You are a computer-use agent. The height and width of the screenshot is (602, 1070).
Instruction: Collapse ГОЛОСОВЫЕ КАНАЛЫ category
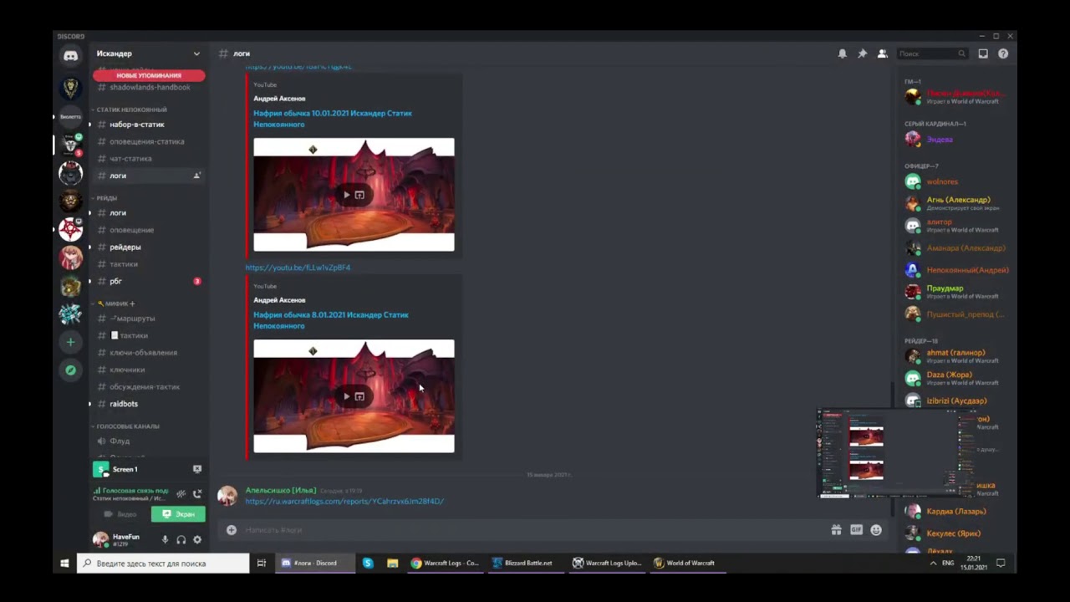[x=127, y=426]
